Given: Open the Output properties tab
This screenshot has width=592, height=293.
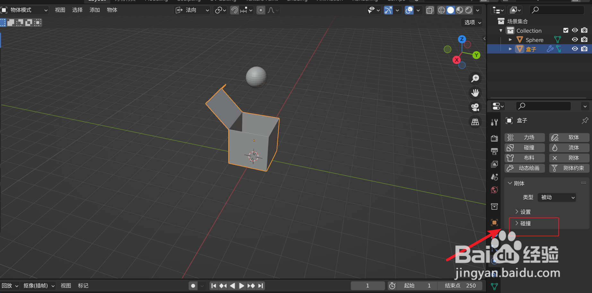Looking at the screenshot, I should pyautogui.click(x=494, y=151).
